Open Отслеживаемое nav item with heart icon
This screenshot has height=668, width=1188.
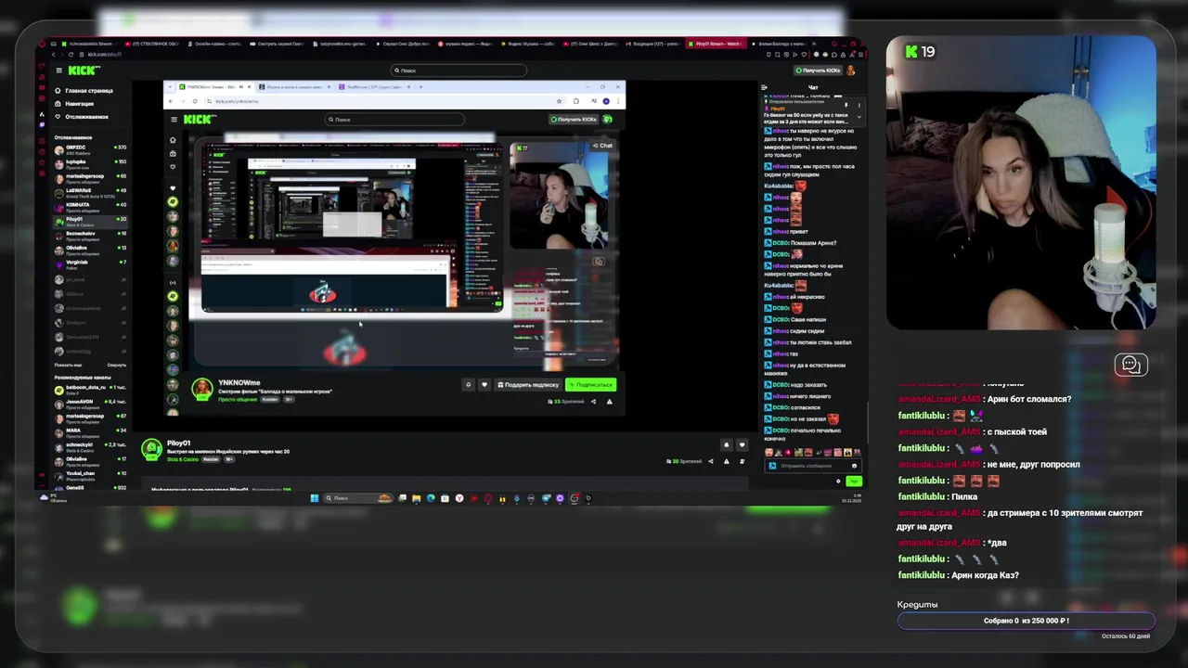[82, 117]
